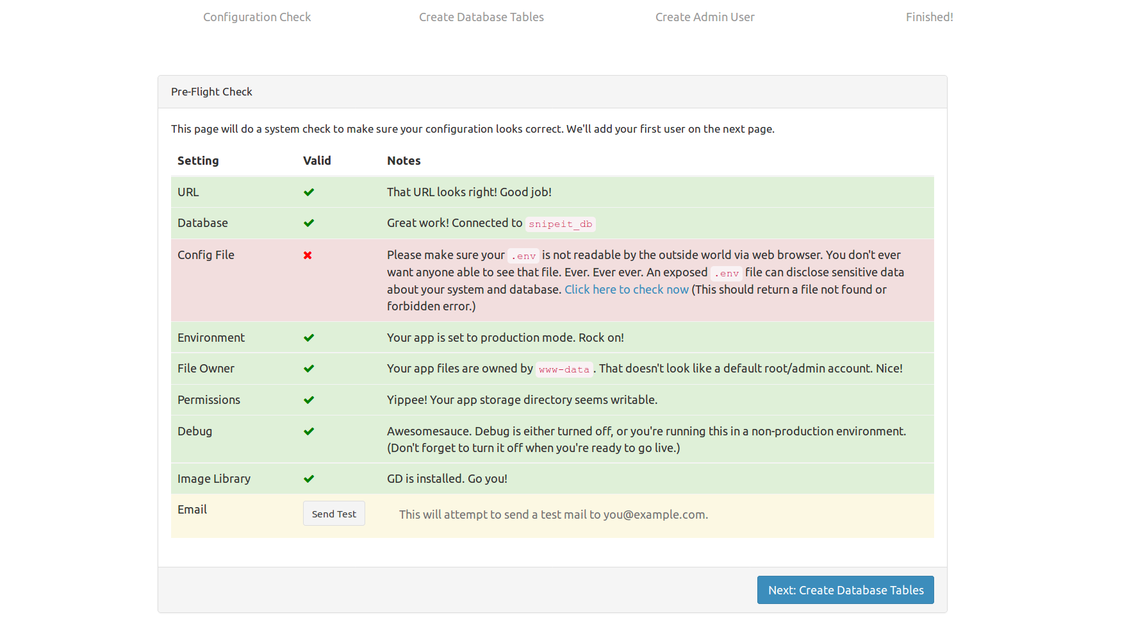The width and height of the screenshot is (1127, 629).
Task: Click the Environment setting label
Action: click(211, 338)
